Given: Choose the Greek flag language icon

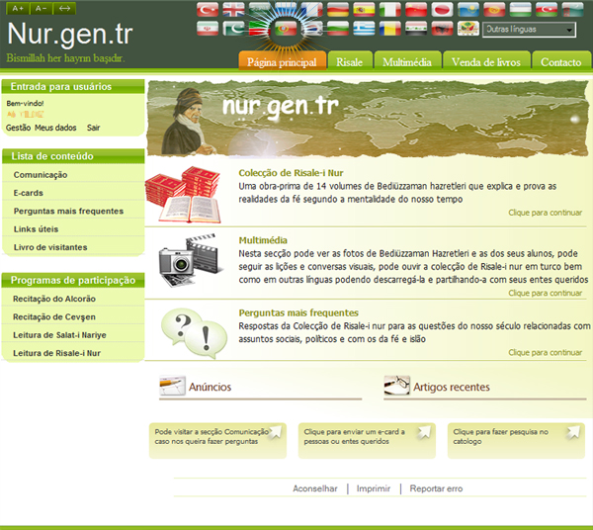Looking at the screenshot, I should click(x=364, y=30).
